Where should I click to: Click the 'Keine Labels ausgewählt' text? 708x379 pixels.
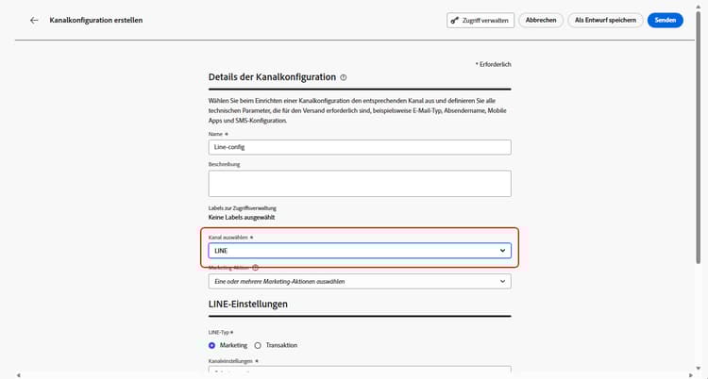242,218
